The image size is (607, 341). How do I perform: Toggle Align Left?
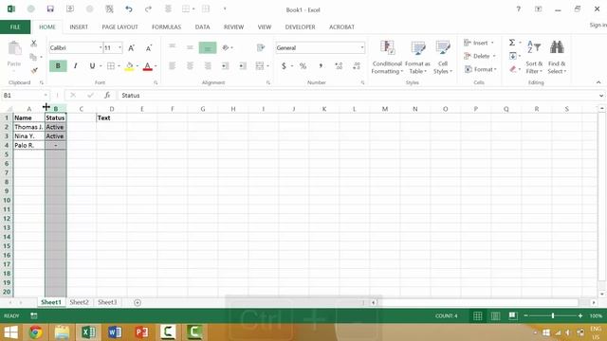click(x=173, y=66)
